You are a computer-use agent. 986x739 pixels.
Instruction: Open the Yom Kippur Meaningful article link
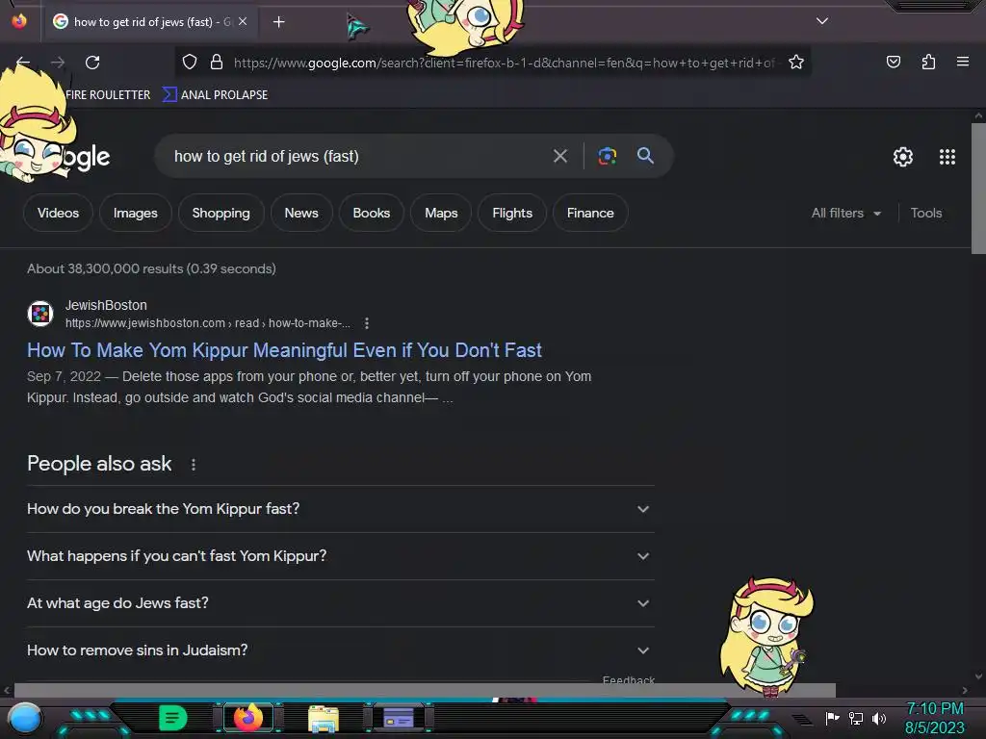pos(284,350)
